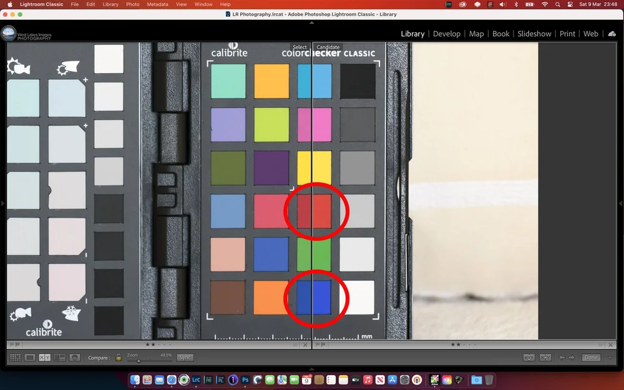Switch to the Map module
624x390 pixels.
click(x=476, y=34)
